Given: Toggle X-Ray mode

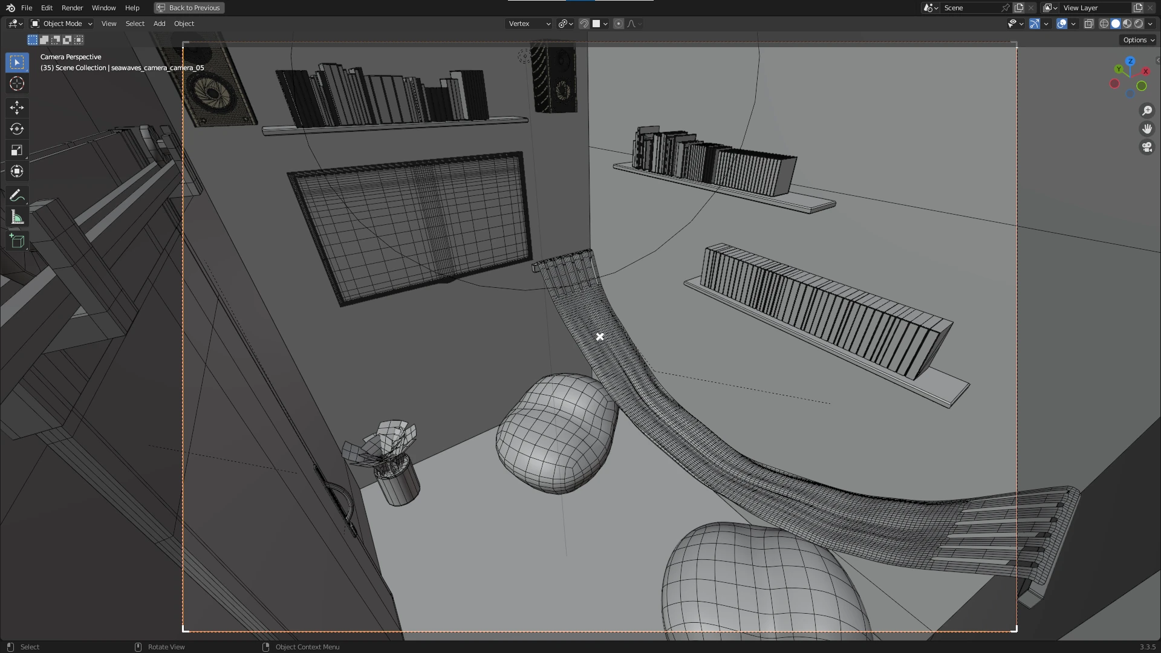Looking at the screenshot, I should coord(1088,24).
